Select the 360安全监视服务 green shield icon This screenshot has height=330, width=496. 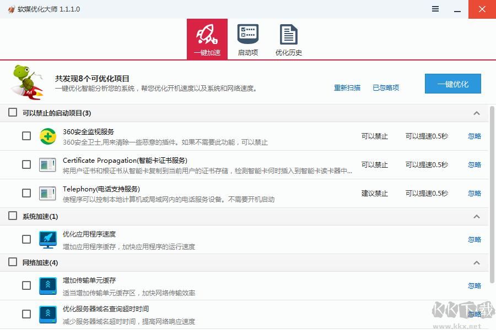pos(47,136)
